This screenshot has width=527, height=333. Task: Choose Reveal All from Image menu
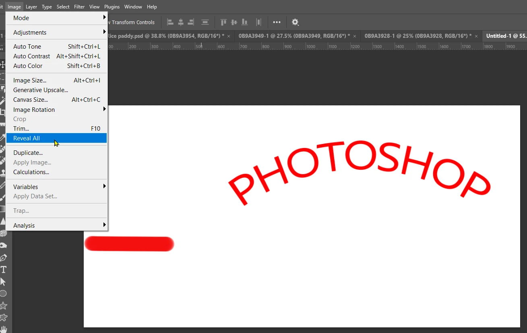pyautogui.click(x=57, y=138)
